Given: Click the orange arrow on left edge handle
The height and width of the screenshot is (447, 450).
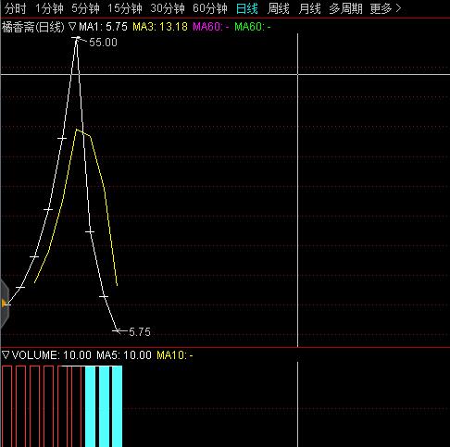Looking at the screenshot, I should 5,304.
